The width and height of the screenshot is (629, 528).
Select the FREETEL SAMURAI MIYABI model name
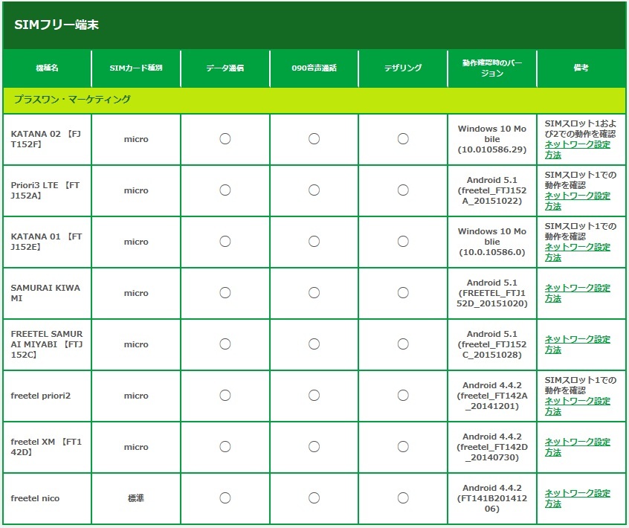coord(47,344)
